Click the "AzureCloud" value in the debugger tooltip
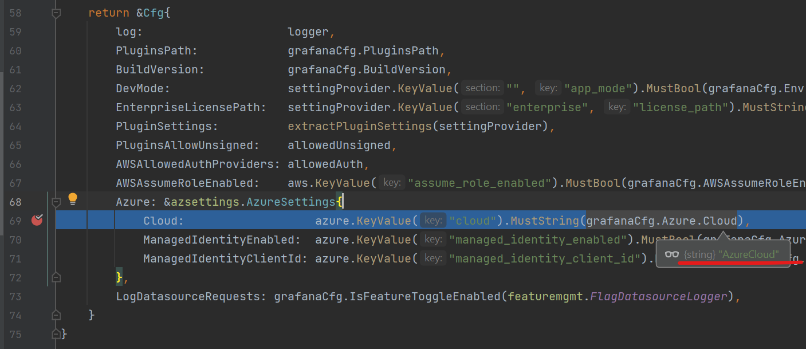The height and width of the screenshot is (349, 806). point(748,254)
